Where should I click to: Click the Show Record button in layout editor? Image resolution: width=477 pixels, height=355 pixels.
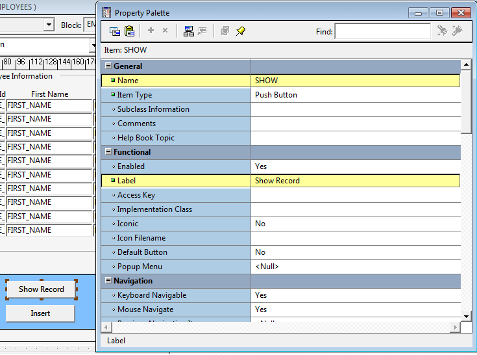(42, 289)
